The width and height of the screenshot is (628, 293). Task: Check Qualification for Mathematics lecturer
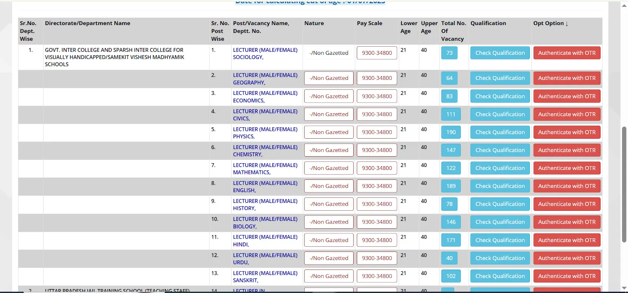500,168
